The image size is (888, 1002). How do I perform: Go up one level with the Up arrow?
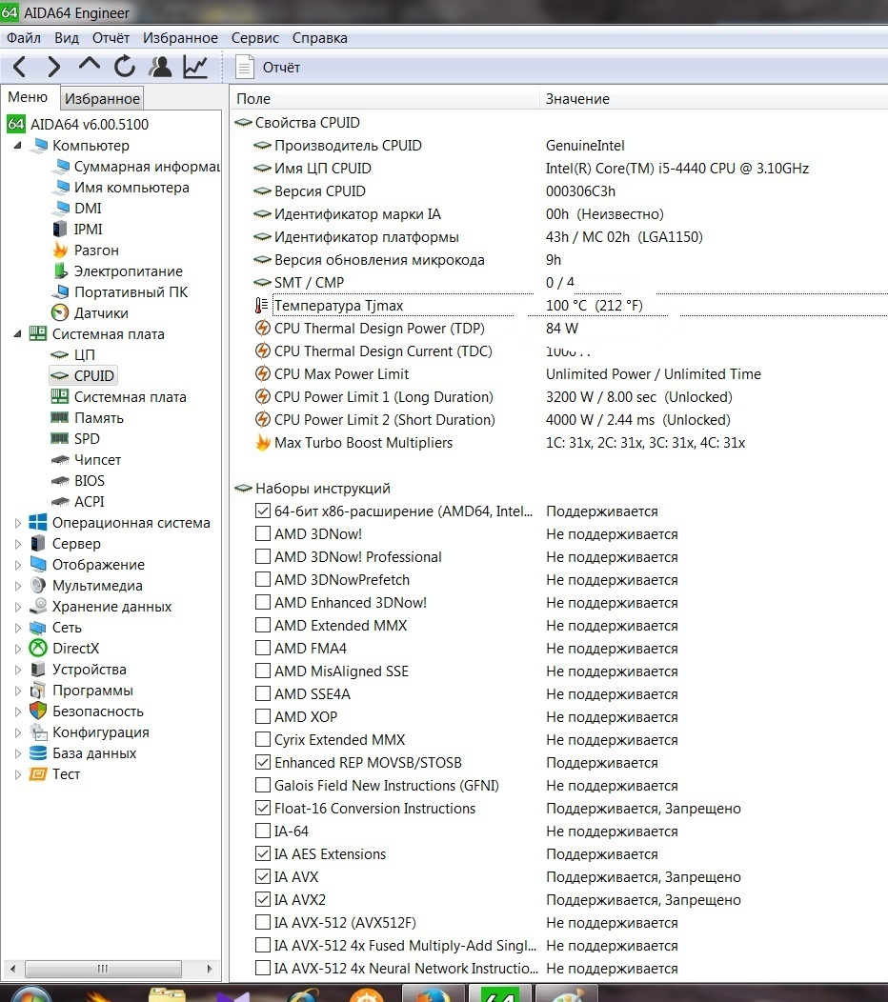[90, 65]
